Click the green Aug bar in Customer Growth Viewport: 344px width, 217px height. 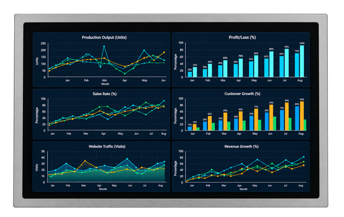tap(305, 125)
